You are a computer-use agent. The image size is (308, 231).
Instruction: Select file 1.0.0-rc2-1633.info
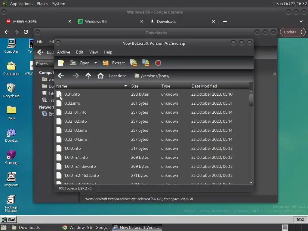point(152,176)
